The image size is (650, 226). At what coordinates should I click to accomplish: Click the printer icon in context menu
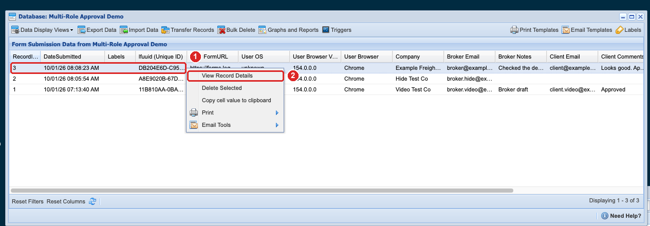click(194, 112)
